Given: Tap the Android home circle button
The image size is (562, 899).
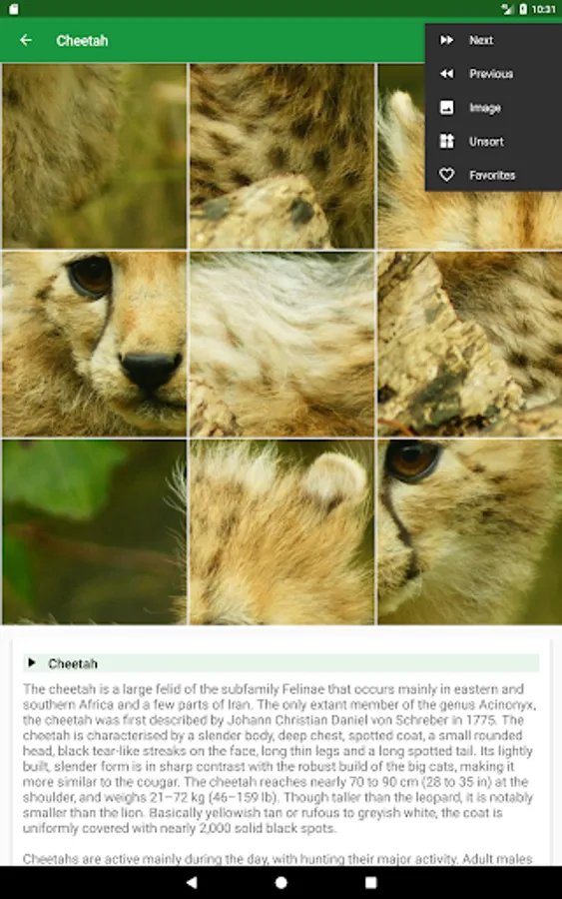Looking at the screenshot, I should coord(281,882).
